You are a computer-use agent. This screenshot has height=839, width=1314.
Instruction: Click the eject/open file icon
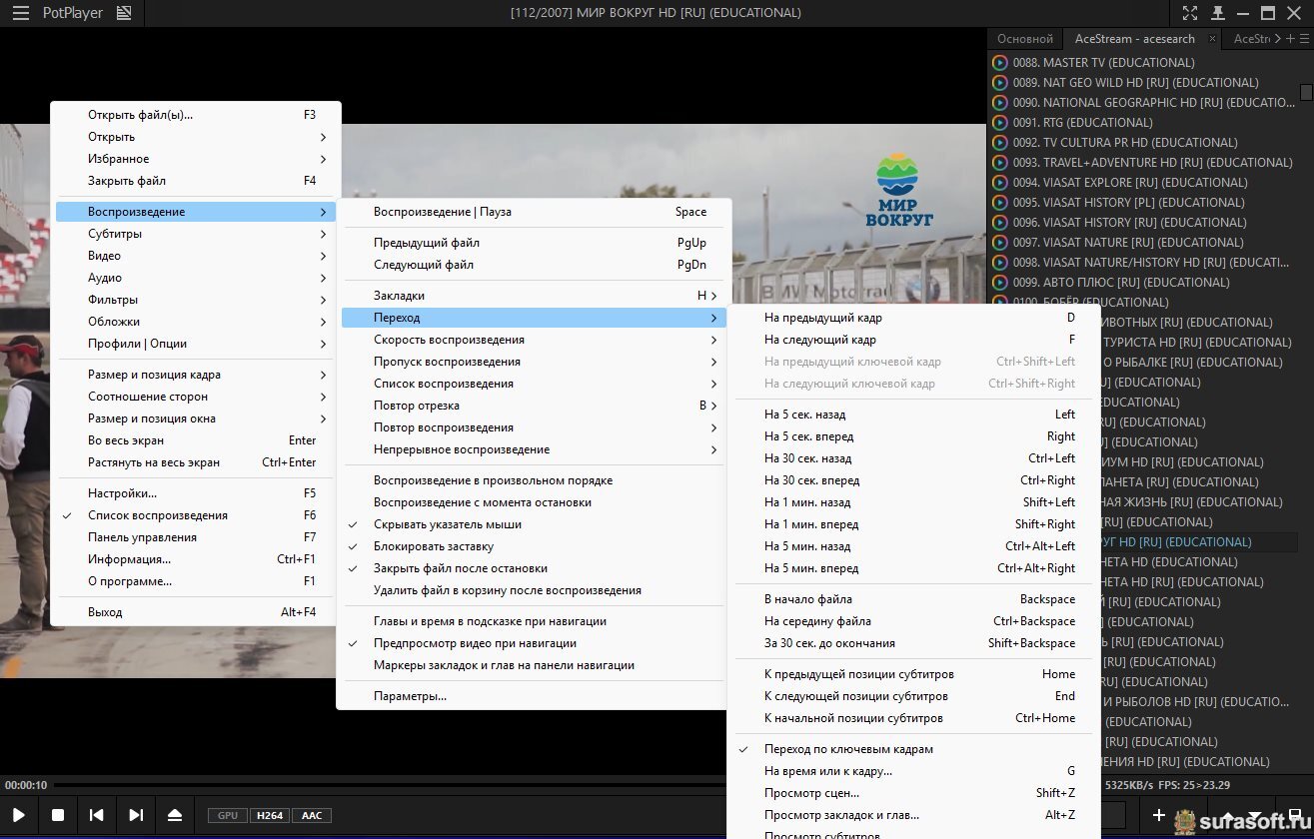pyautogui.click(x=175, y=815)
